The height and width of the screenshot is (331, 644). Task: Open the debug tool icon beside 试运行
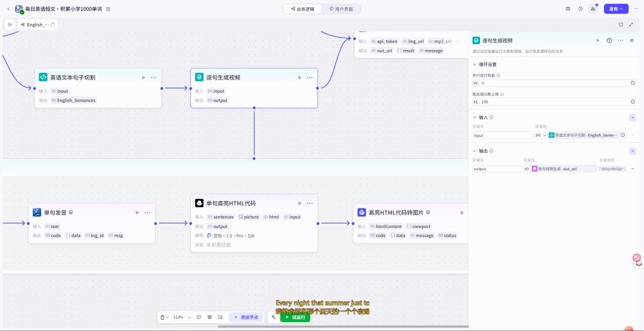pyautogui.click(x=274, y=317)
